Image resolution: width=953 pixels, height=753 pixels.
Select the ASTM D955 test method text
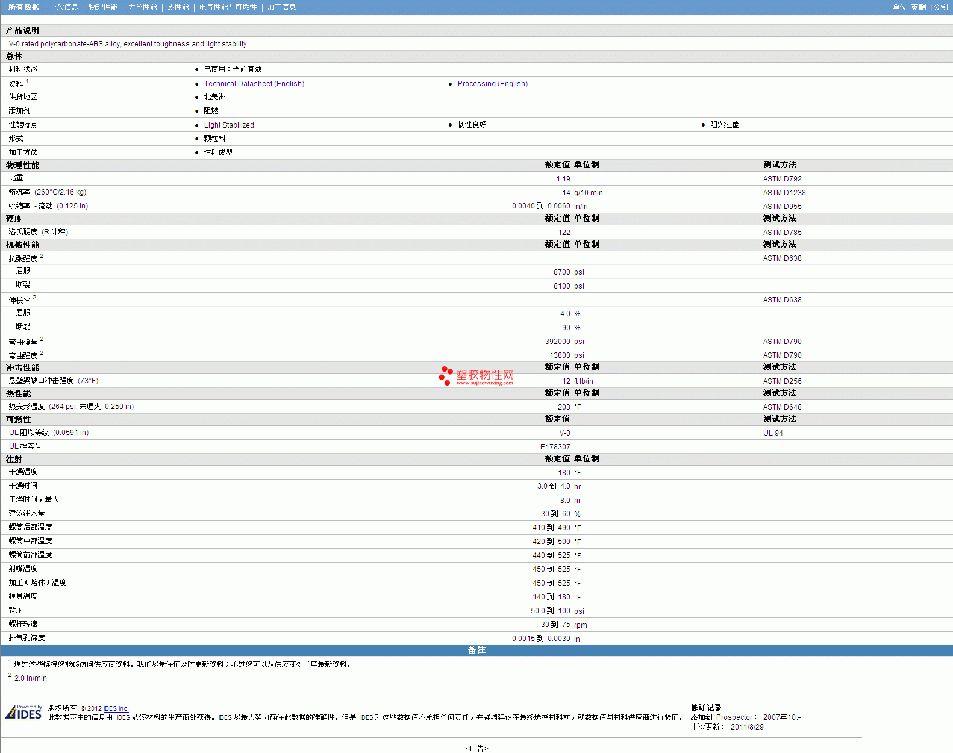782,207
